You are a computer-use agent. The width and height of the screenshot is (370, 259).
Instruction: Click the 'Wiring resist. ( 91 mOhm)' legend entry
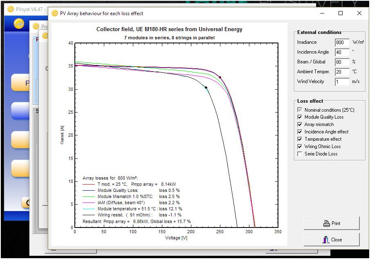pyautogui.click(x=125, y=215)
